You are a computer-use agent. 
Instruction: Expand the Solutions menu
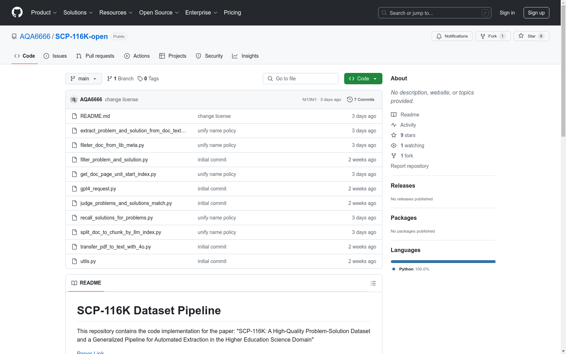(x=78, y=13)
